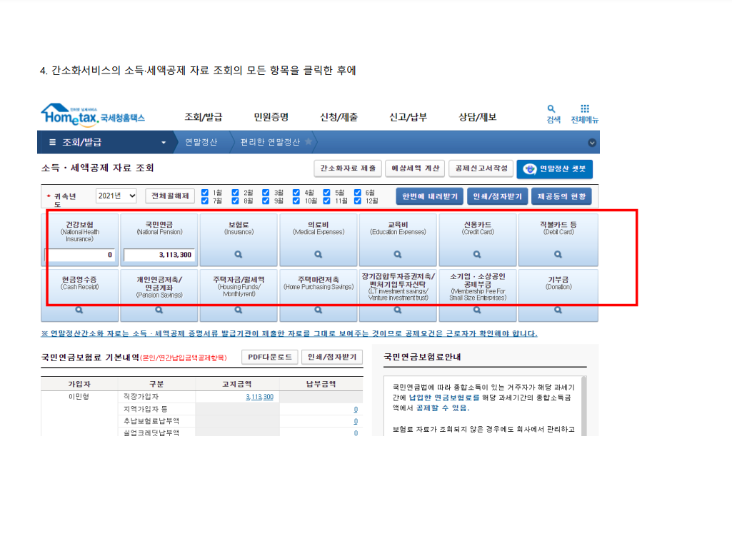The width and height of the screenshot is (732, 556).
Task: Click the blue notice link starting 연말정산간소화 자료는
Action: (289, 333)
